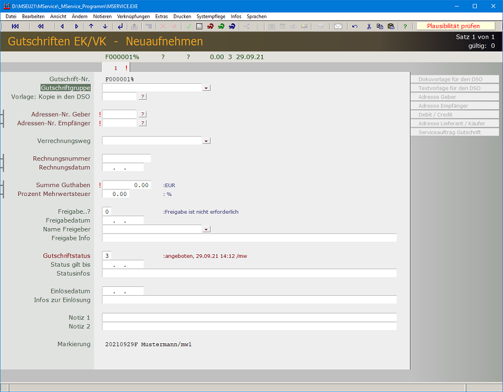Click the green question mark help icon
The width and height of the screenshot is (503, 392).
pyautogui.click(x=405, y=26)
